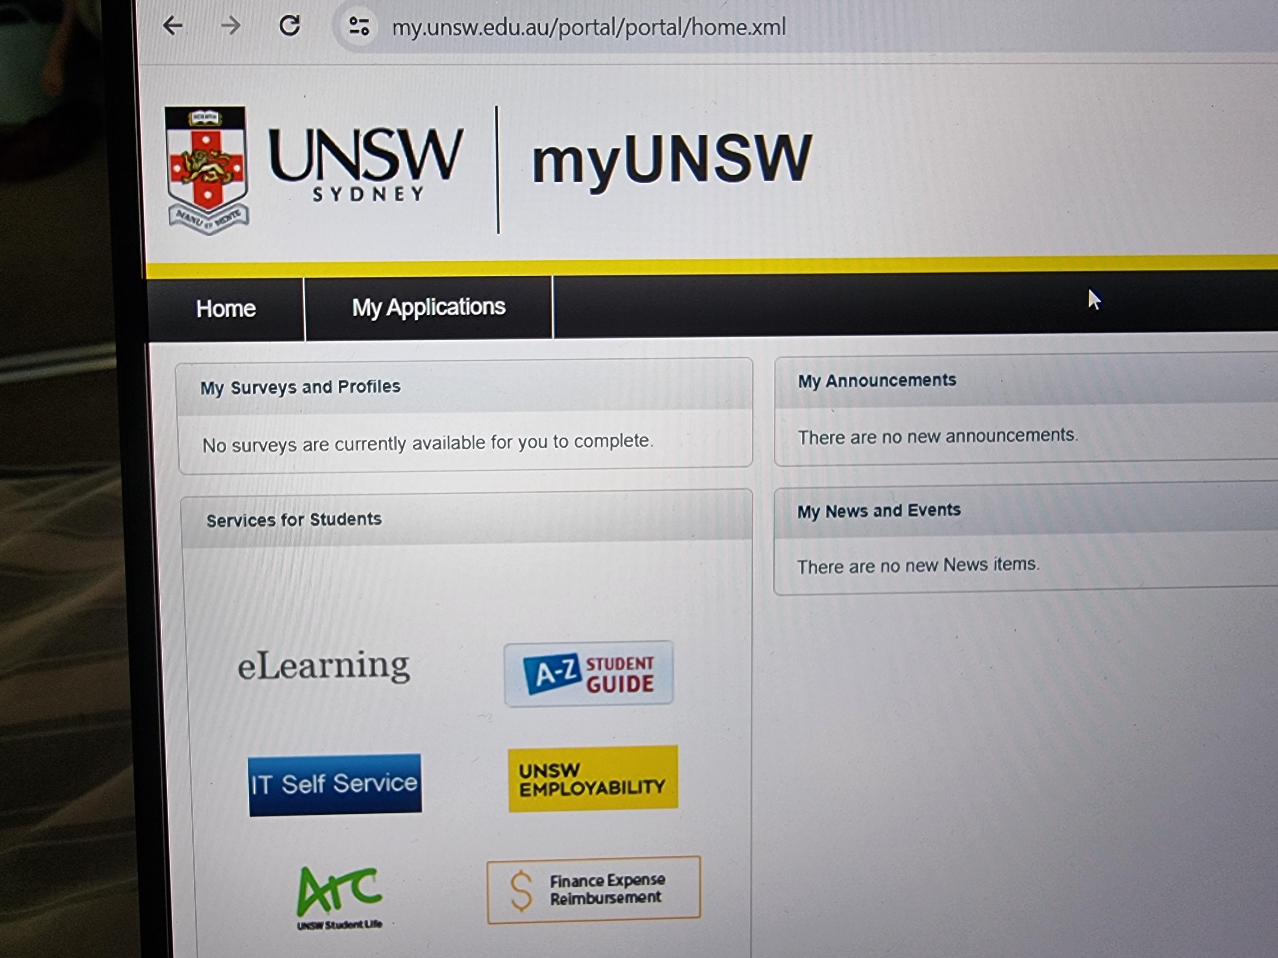
Task: Open the eLearning service link
Action: [324, 666]
